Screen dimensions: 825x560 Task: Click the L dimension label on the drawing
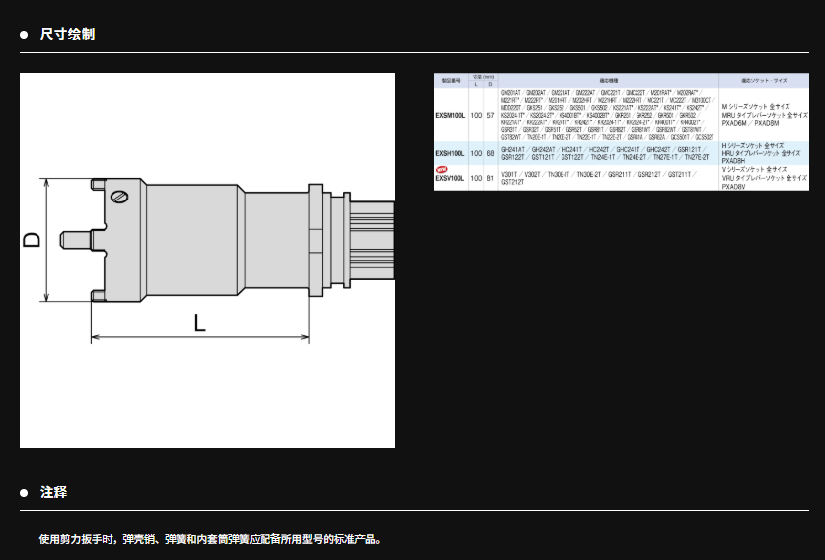[200, 321]
